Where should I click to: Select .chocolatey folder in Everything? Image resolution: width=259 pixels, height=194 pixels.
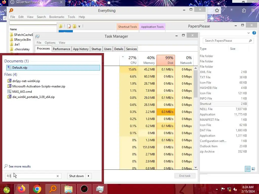(x=20, y=49)
